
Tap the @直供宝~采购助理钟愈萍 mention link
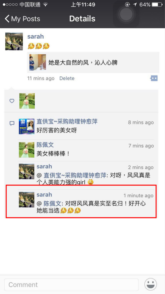(71, 175)
